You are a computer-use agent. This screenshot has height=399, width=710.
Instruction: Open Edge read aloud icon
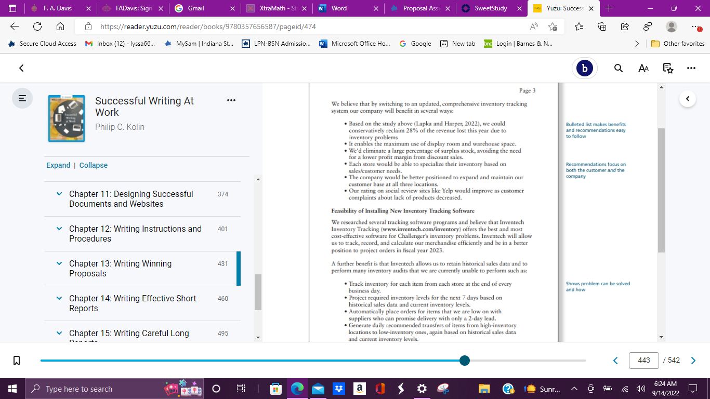(534, 26)
